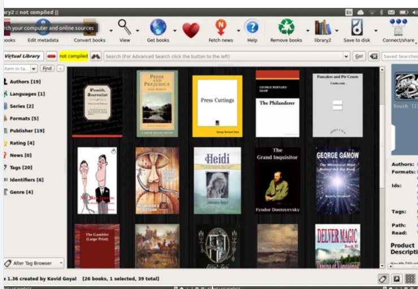Open the Remove books dropdown arrow
418x289 pixels.
pyautogui.click(x=307, y=30)
